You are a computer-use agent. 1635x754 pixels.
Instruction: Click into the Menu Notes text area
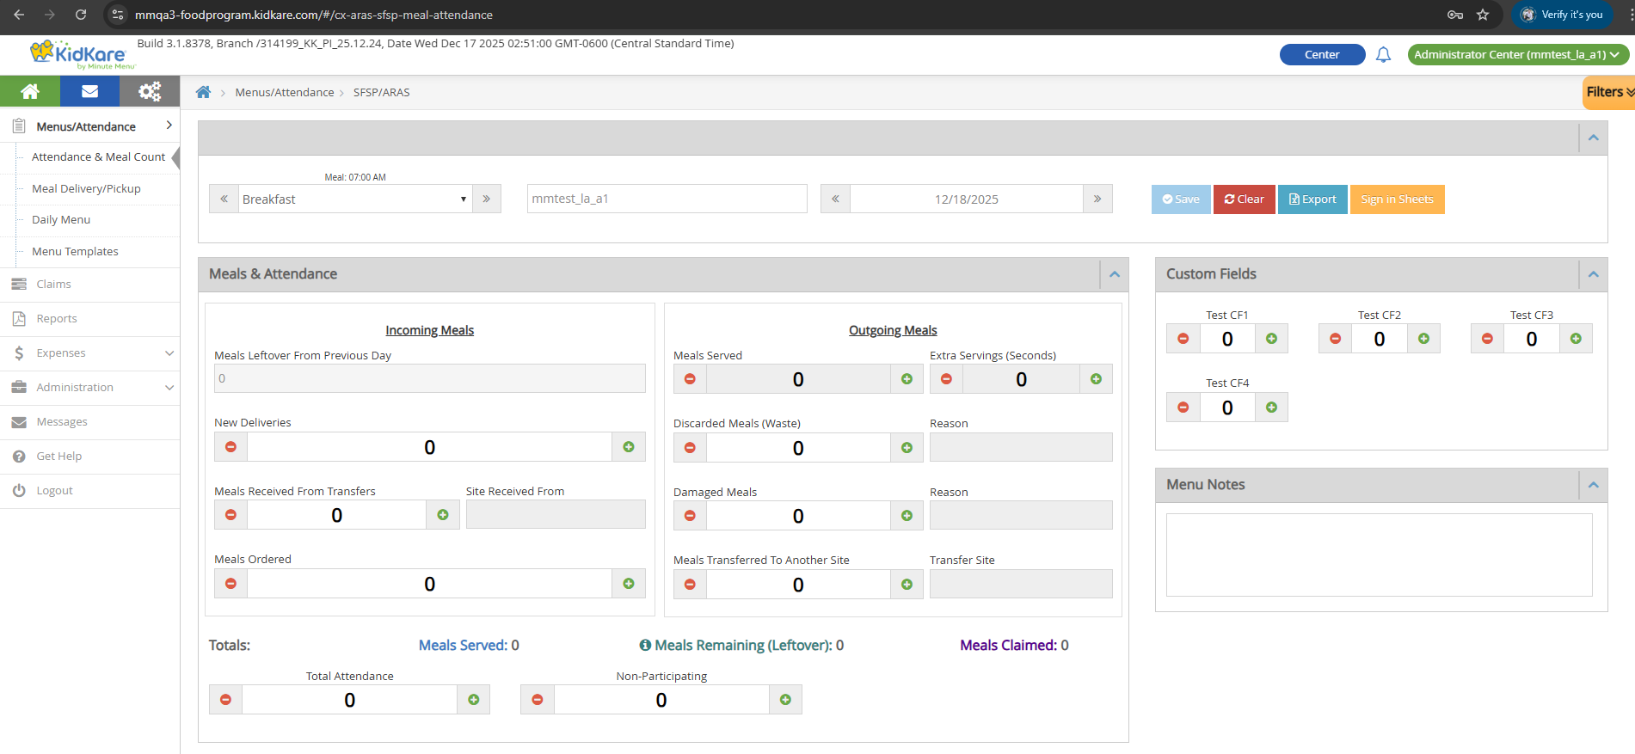pos(1379,555)
